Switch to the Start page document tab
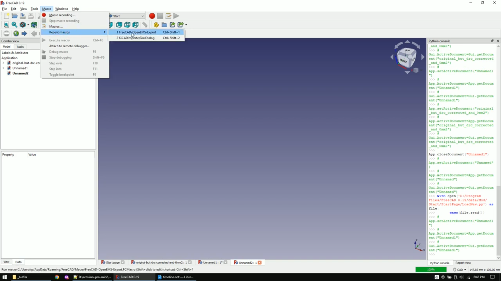501x281 pixels. click(113, 263)
